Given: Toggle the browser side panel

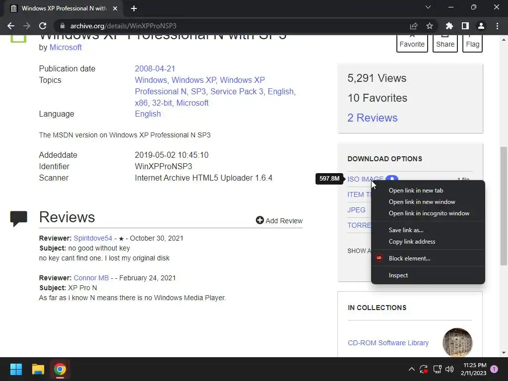Looking at the screenshot, I should point(465,26).
